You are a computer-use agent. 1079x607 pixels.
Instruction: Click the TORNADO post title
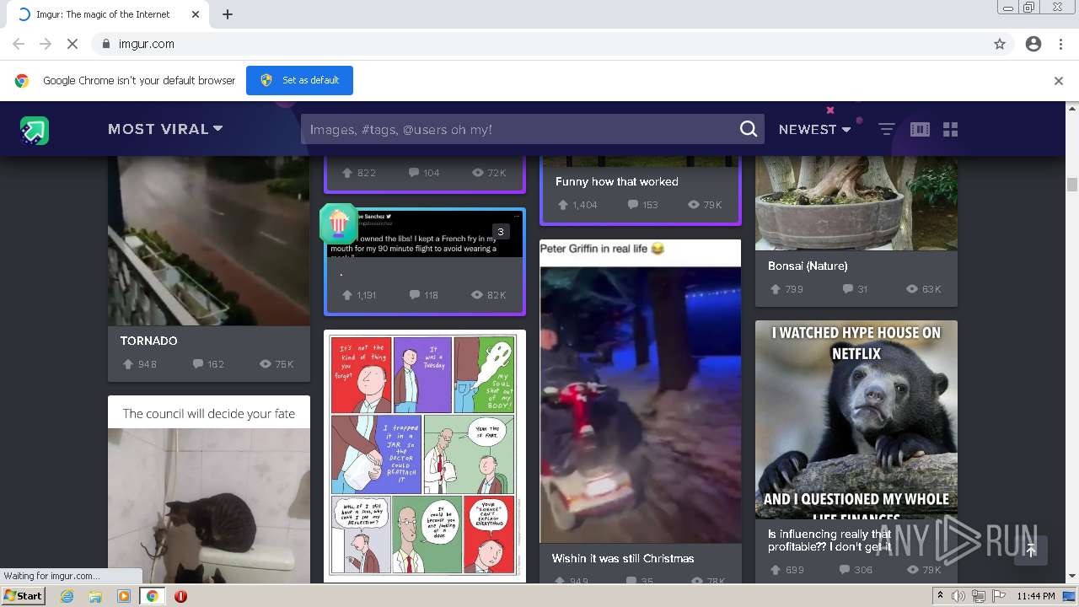click(x=148, y=341)
